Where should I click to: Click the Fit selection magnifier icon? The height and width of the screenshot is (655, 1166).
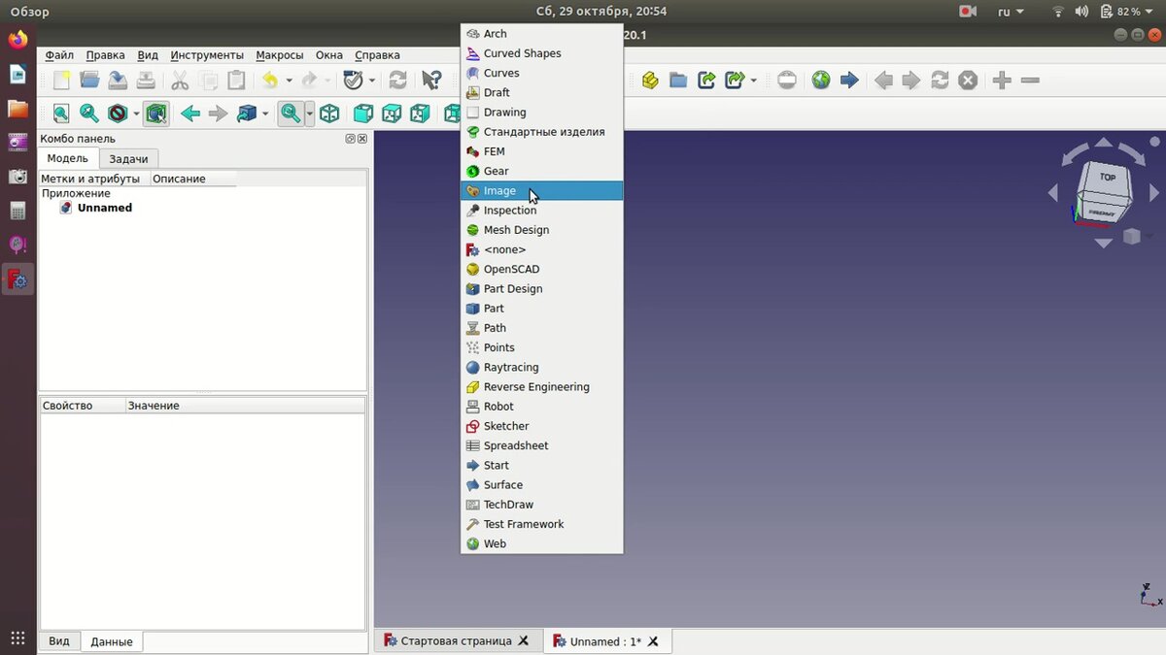(x=89, y=114)
